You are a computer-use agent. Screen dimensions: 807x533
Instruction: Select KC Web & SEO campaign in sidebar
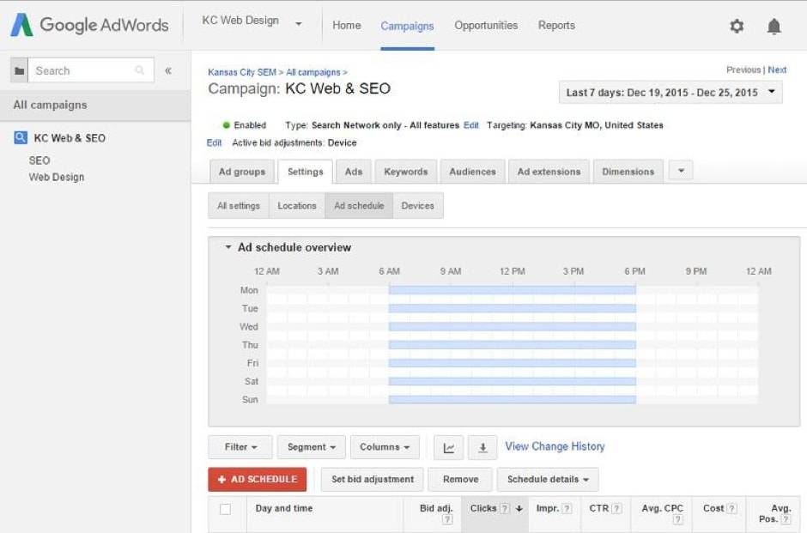[x=70, y=138]
